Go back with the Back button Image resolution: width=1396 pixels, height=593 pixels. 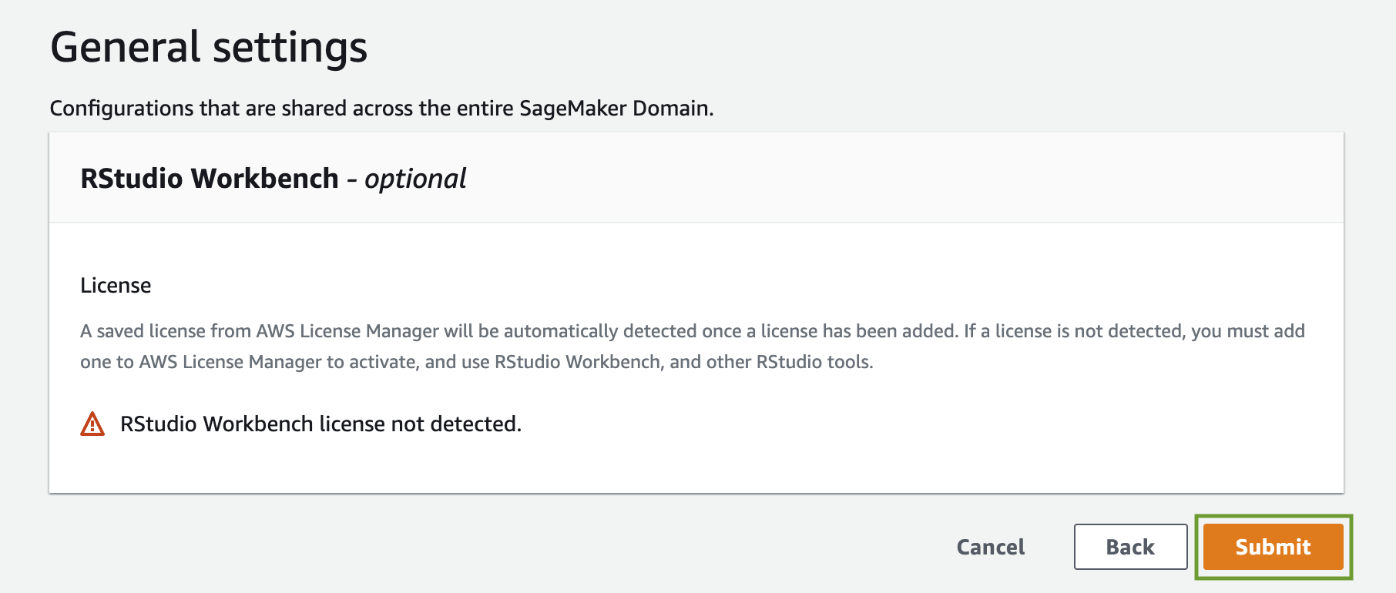click(1130, 547)
